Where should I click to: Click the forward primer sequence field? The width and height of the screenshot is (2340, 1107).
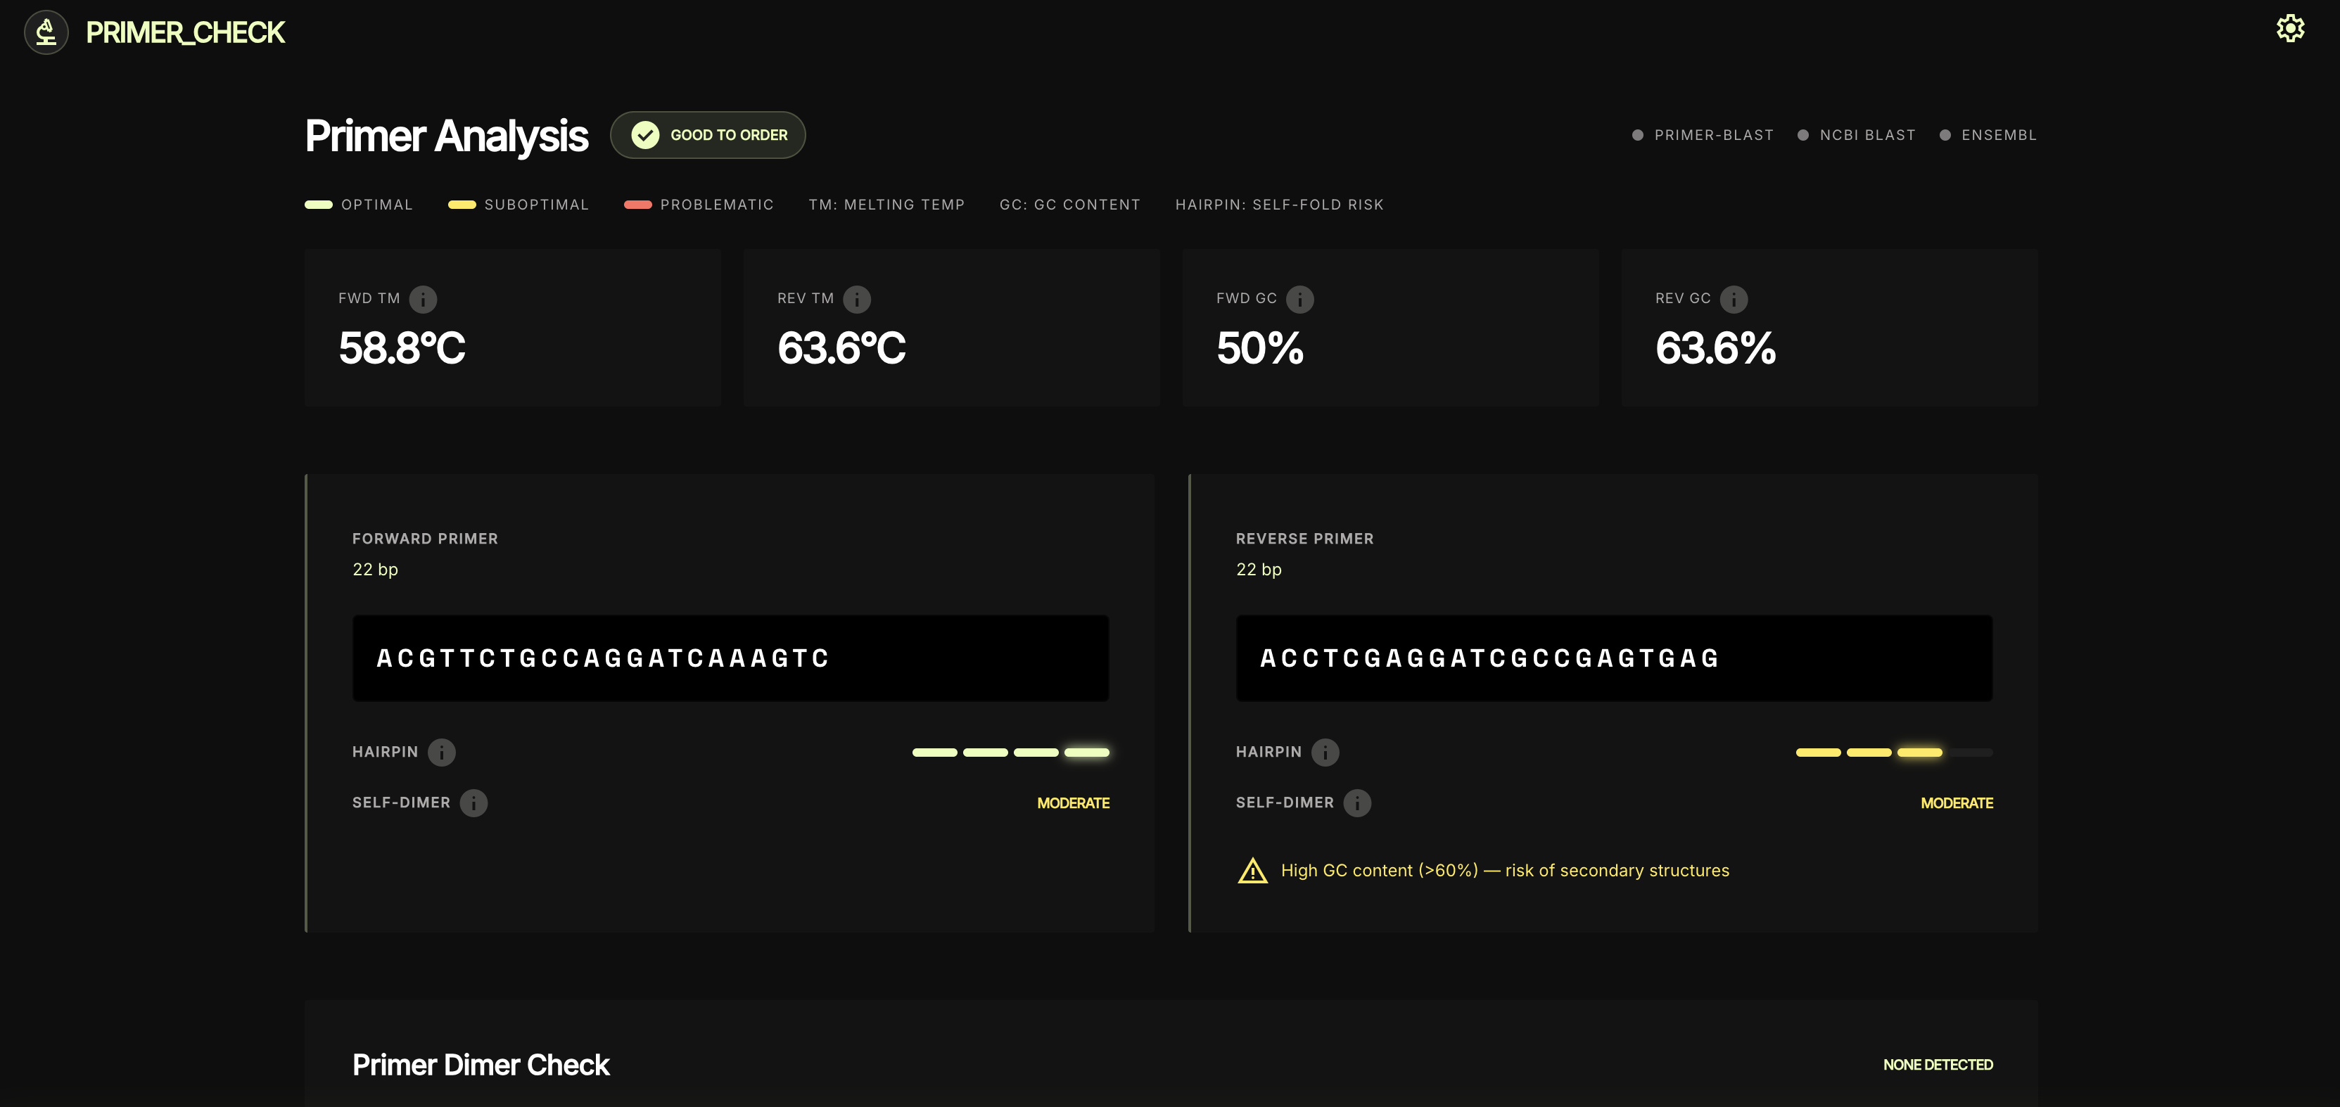(x=730, y=658)
